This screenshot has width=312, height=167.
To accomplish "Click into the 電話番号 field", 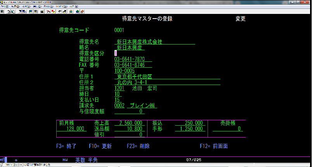I will [133, 59].
